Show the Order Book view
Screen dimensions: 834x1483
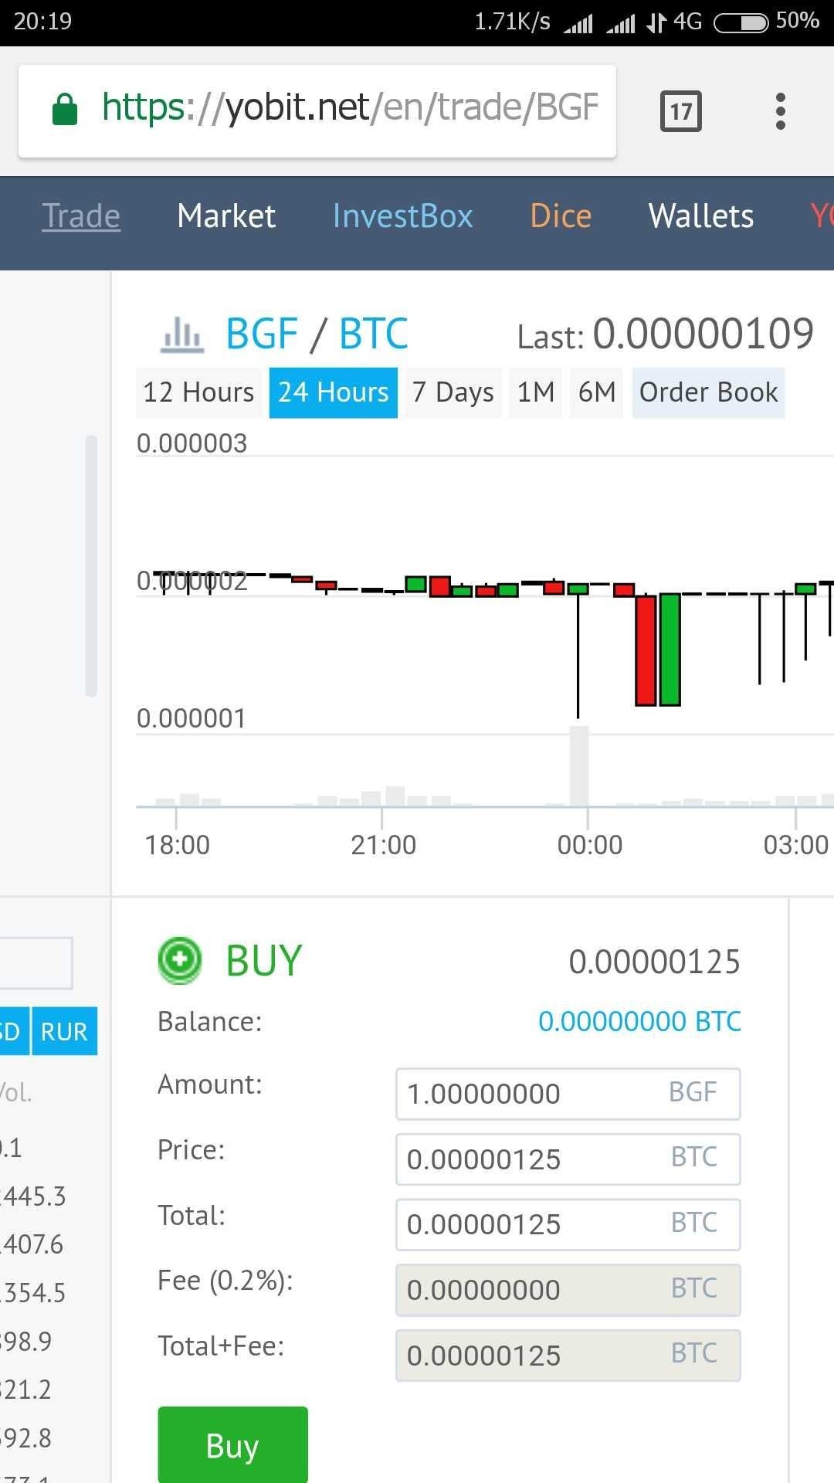(x=709, y=392)
